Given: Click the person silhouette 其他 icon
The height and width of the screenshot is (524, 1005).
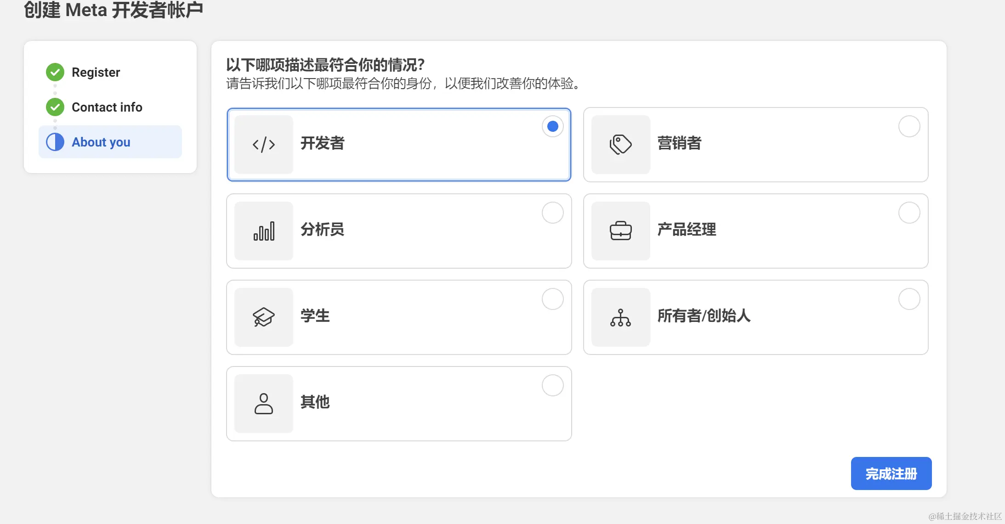Looking at the screenshot, I should (x=264, y=404).
